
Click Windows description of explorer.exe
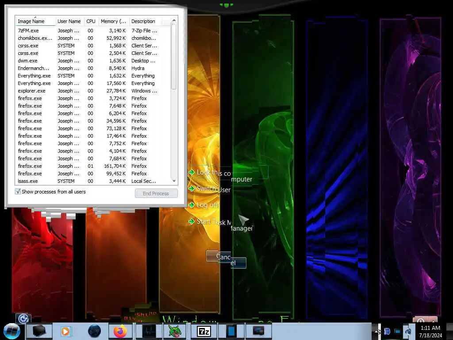pyautogui.click(x=144, y=90)
